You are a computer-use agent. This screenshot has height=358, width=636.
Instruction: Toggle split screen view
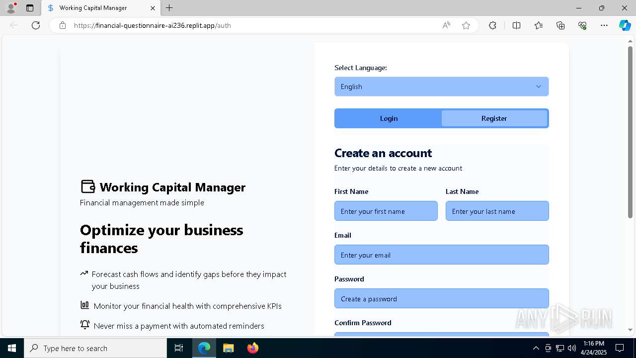(x=516, y=25)
